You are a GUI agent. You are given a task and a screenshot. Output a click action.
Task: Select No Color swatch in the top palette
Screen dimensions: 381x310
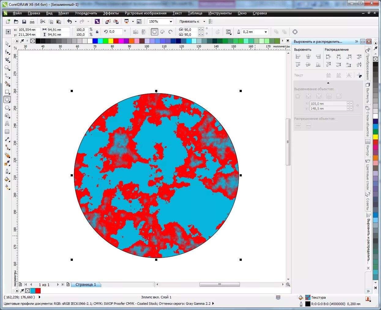coord(33,41)
